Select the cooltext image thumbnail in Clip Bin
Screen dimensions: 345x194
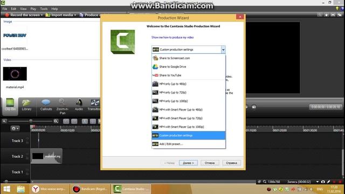pos(15,36)
